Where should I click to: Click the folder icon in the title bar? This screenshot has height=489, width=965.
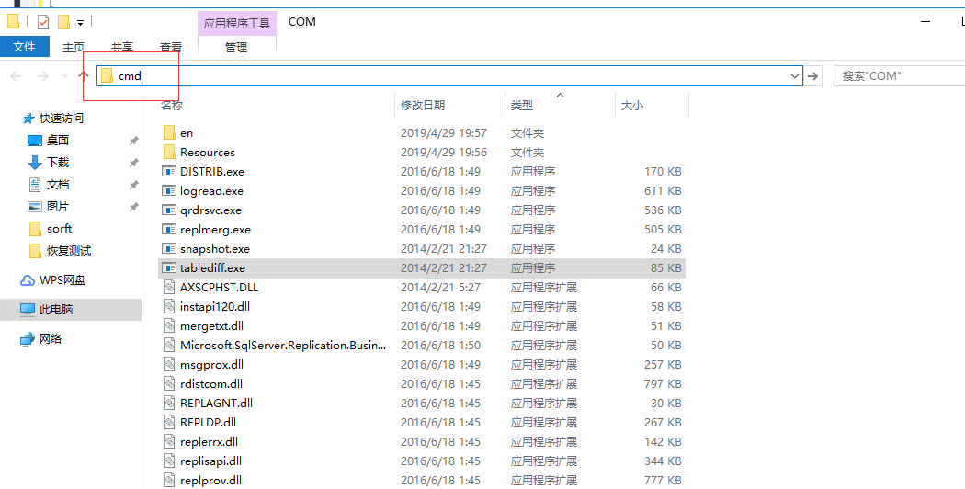14,22
